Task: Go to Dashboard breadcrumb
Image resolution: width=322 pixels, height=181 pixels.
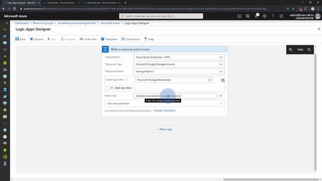Action: tap(22, 23)
